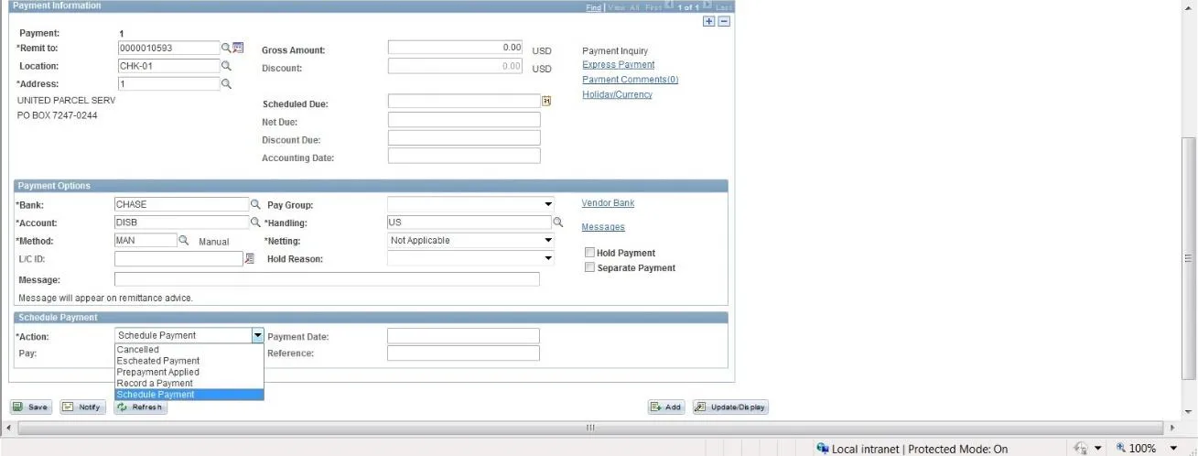Click the Find link in header

594,7
